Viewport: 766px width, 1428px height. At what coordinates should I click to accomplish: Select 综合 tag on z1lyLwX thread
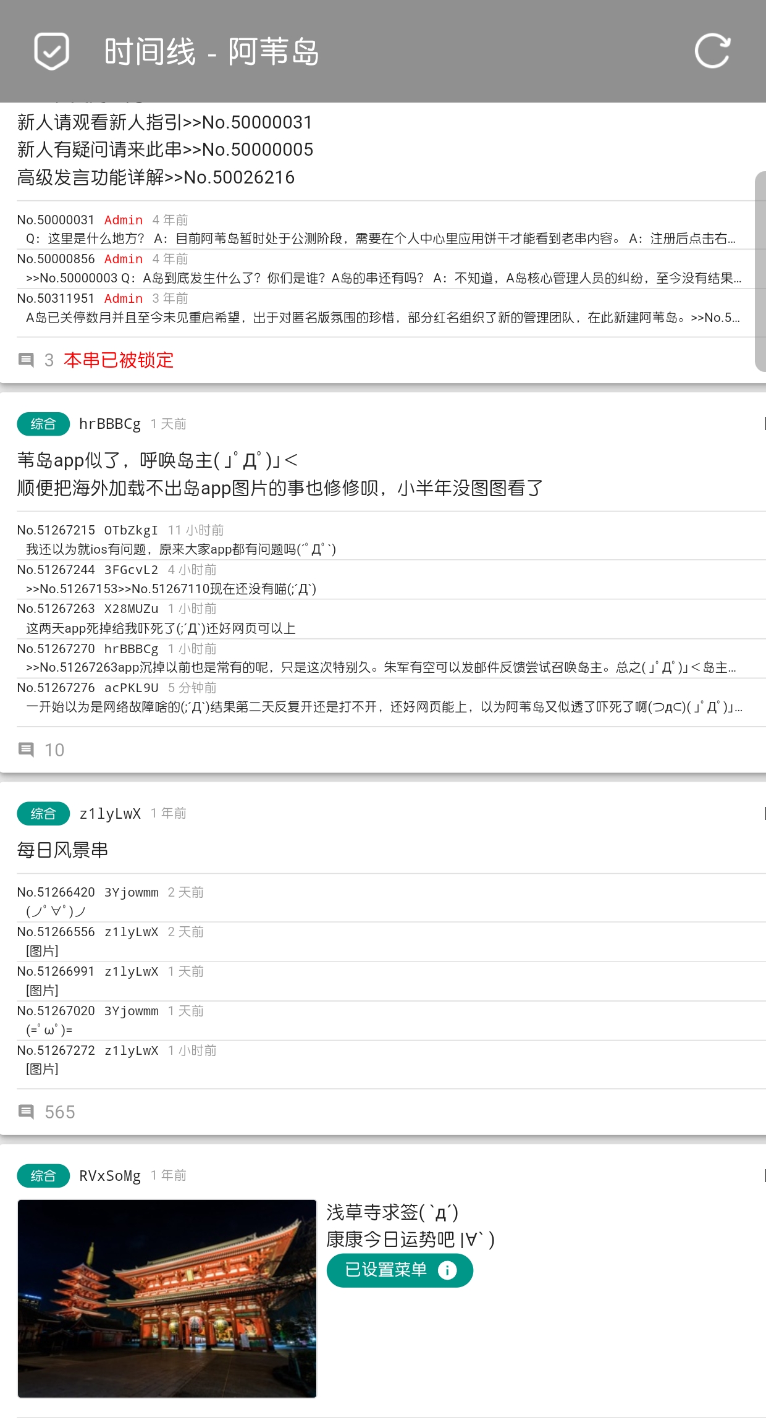pyautogui.click(x=43, y=814)
